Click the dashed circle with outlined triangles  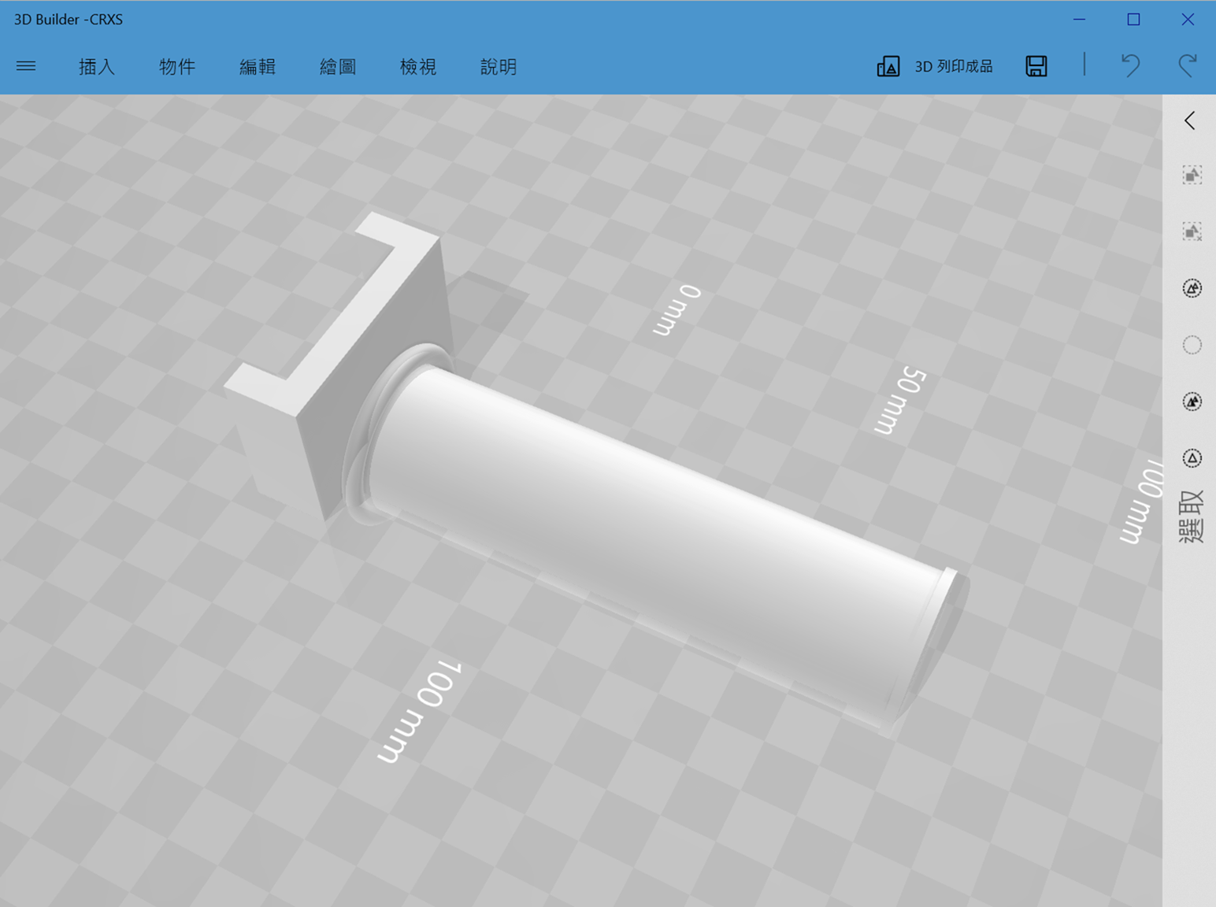pyautogui.click(x=1192, y=288)
